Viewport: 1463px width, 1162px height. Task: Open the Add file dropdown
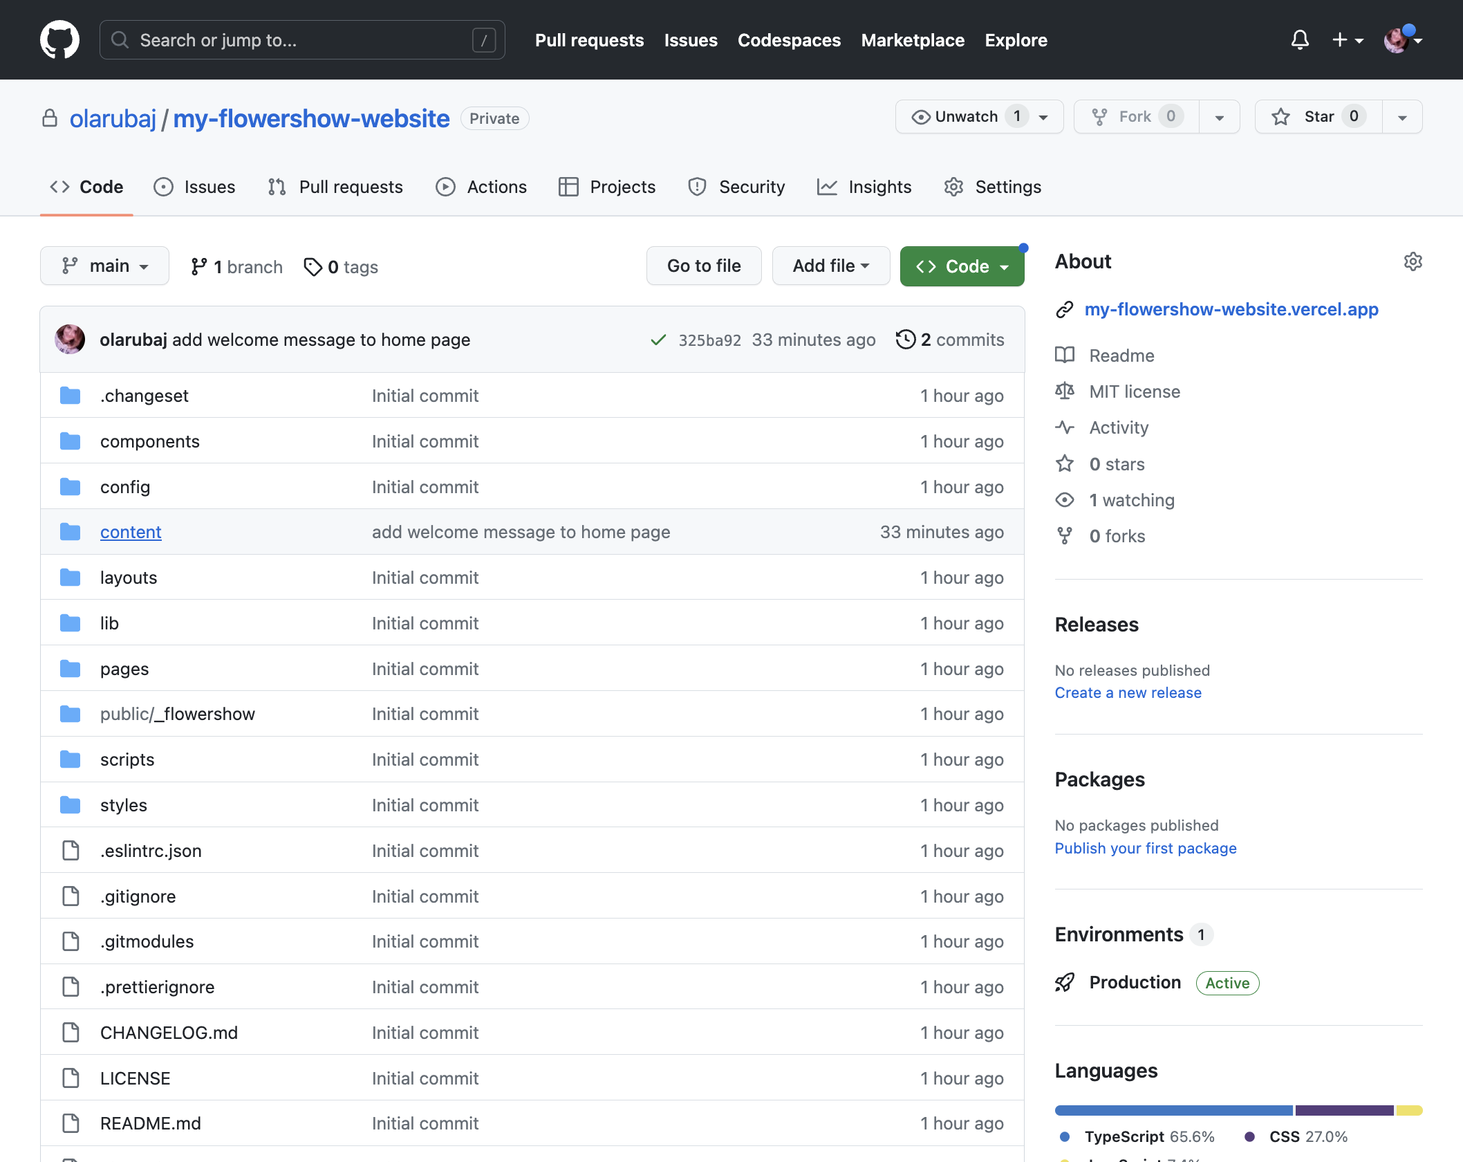pyautogui.click(x=831, y=266)
